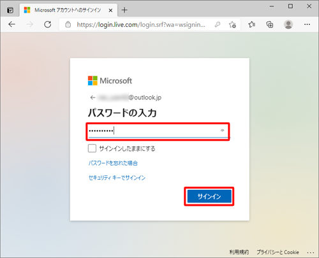The image size is (319, 258).
Task: Open the tab actions menu icon
Action: (x=10, y=10)
